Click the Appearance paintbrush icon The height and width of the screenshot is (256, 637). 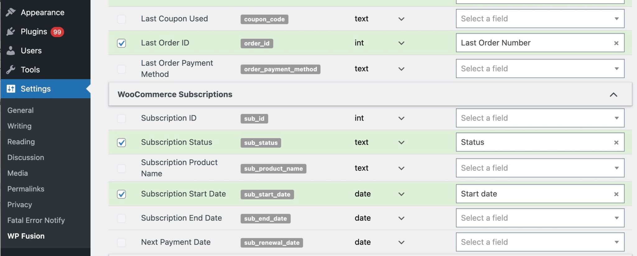point(11,12)
